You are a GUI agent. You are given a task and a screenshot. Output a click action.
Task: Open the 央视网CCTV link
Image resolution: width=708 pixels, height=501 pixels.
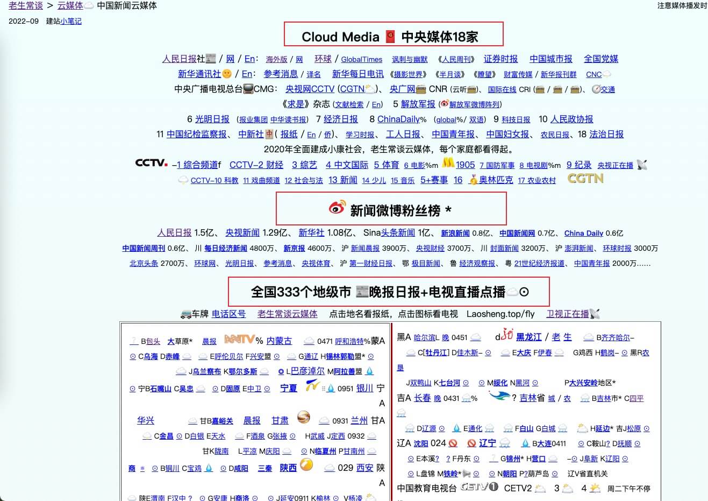click(310, 89)
